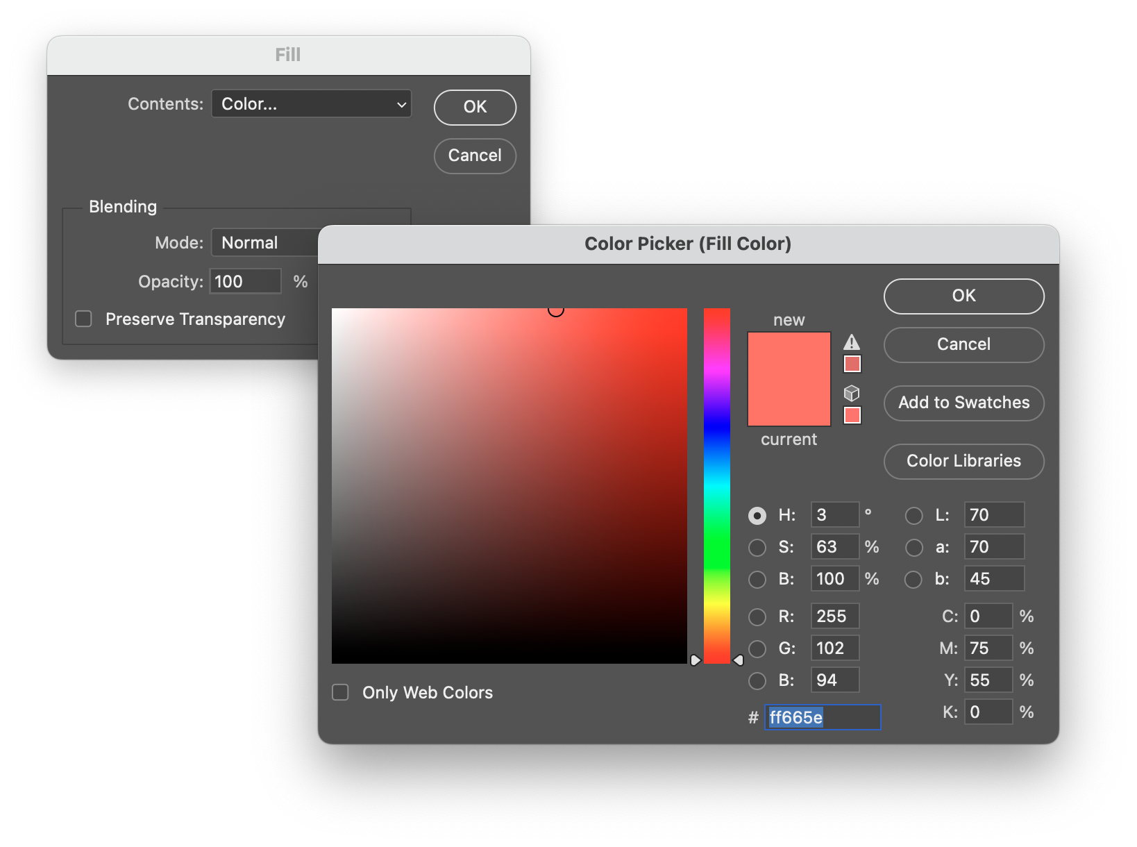Select the in-gamut color swatch below the warning triangle

pyautogui.click(x=852, y=364)
